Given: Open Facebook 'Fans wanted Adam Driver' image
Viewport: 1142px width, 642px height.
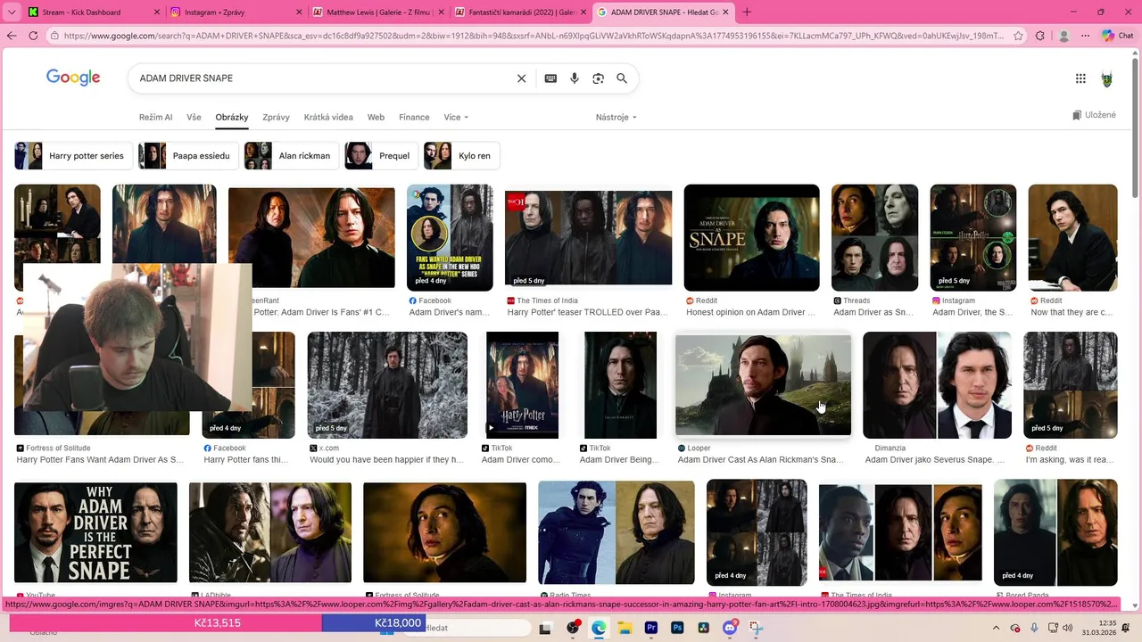Looking at the screenshot, I should 450,237.
